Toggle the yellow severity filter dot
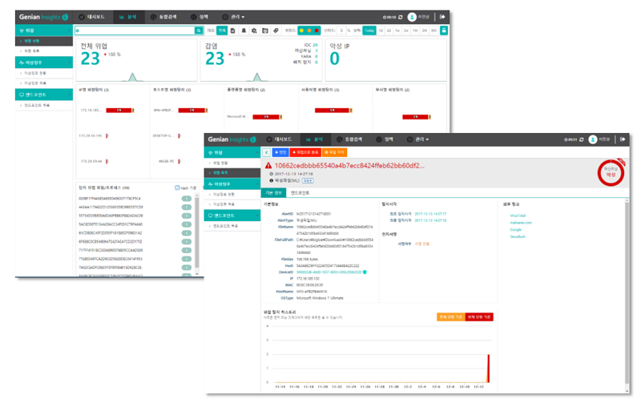 301,30
